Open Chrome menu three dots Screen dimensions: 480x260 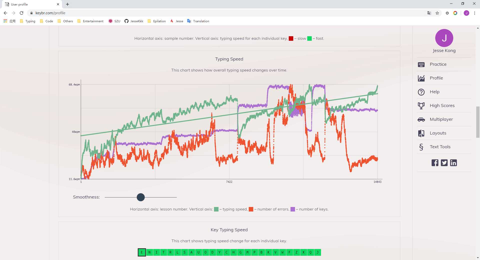[474, 13]
